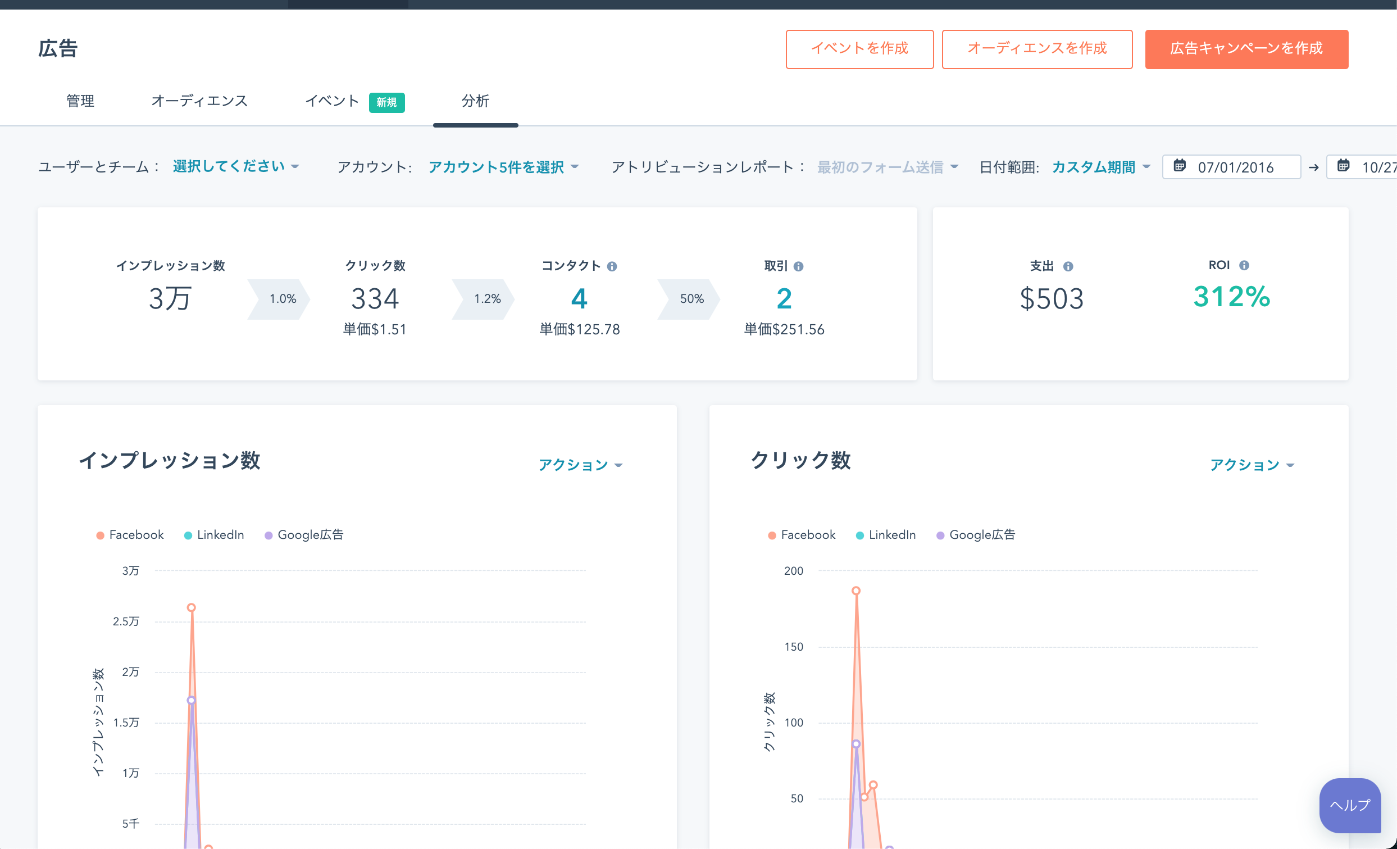Click the 単価$125.78 text
The width and height of the screenshot is (1397, 849).
tap(580, 329)
